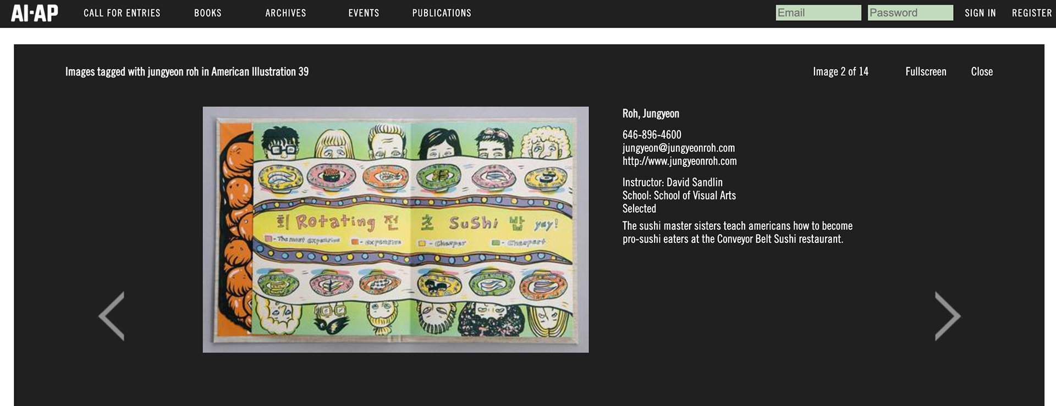Focus the Email input field

[818, 13]
